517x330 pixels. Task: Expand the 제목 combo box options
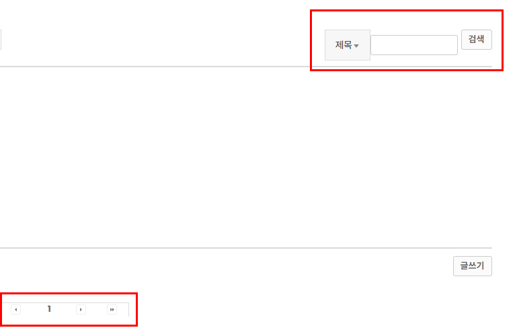click(x=348, y=45)
